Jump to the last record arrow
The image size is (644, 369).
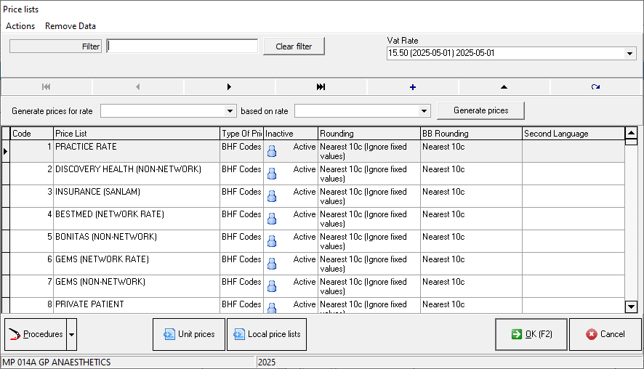point(321,86)
